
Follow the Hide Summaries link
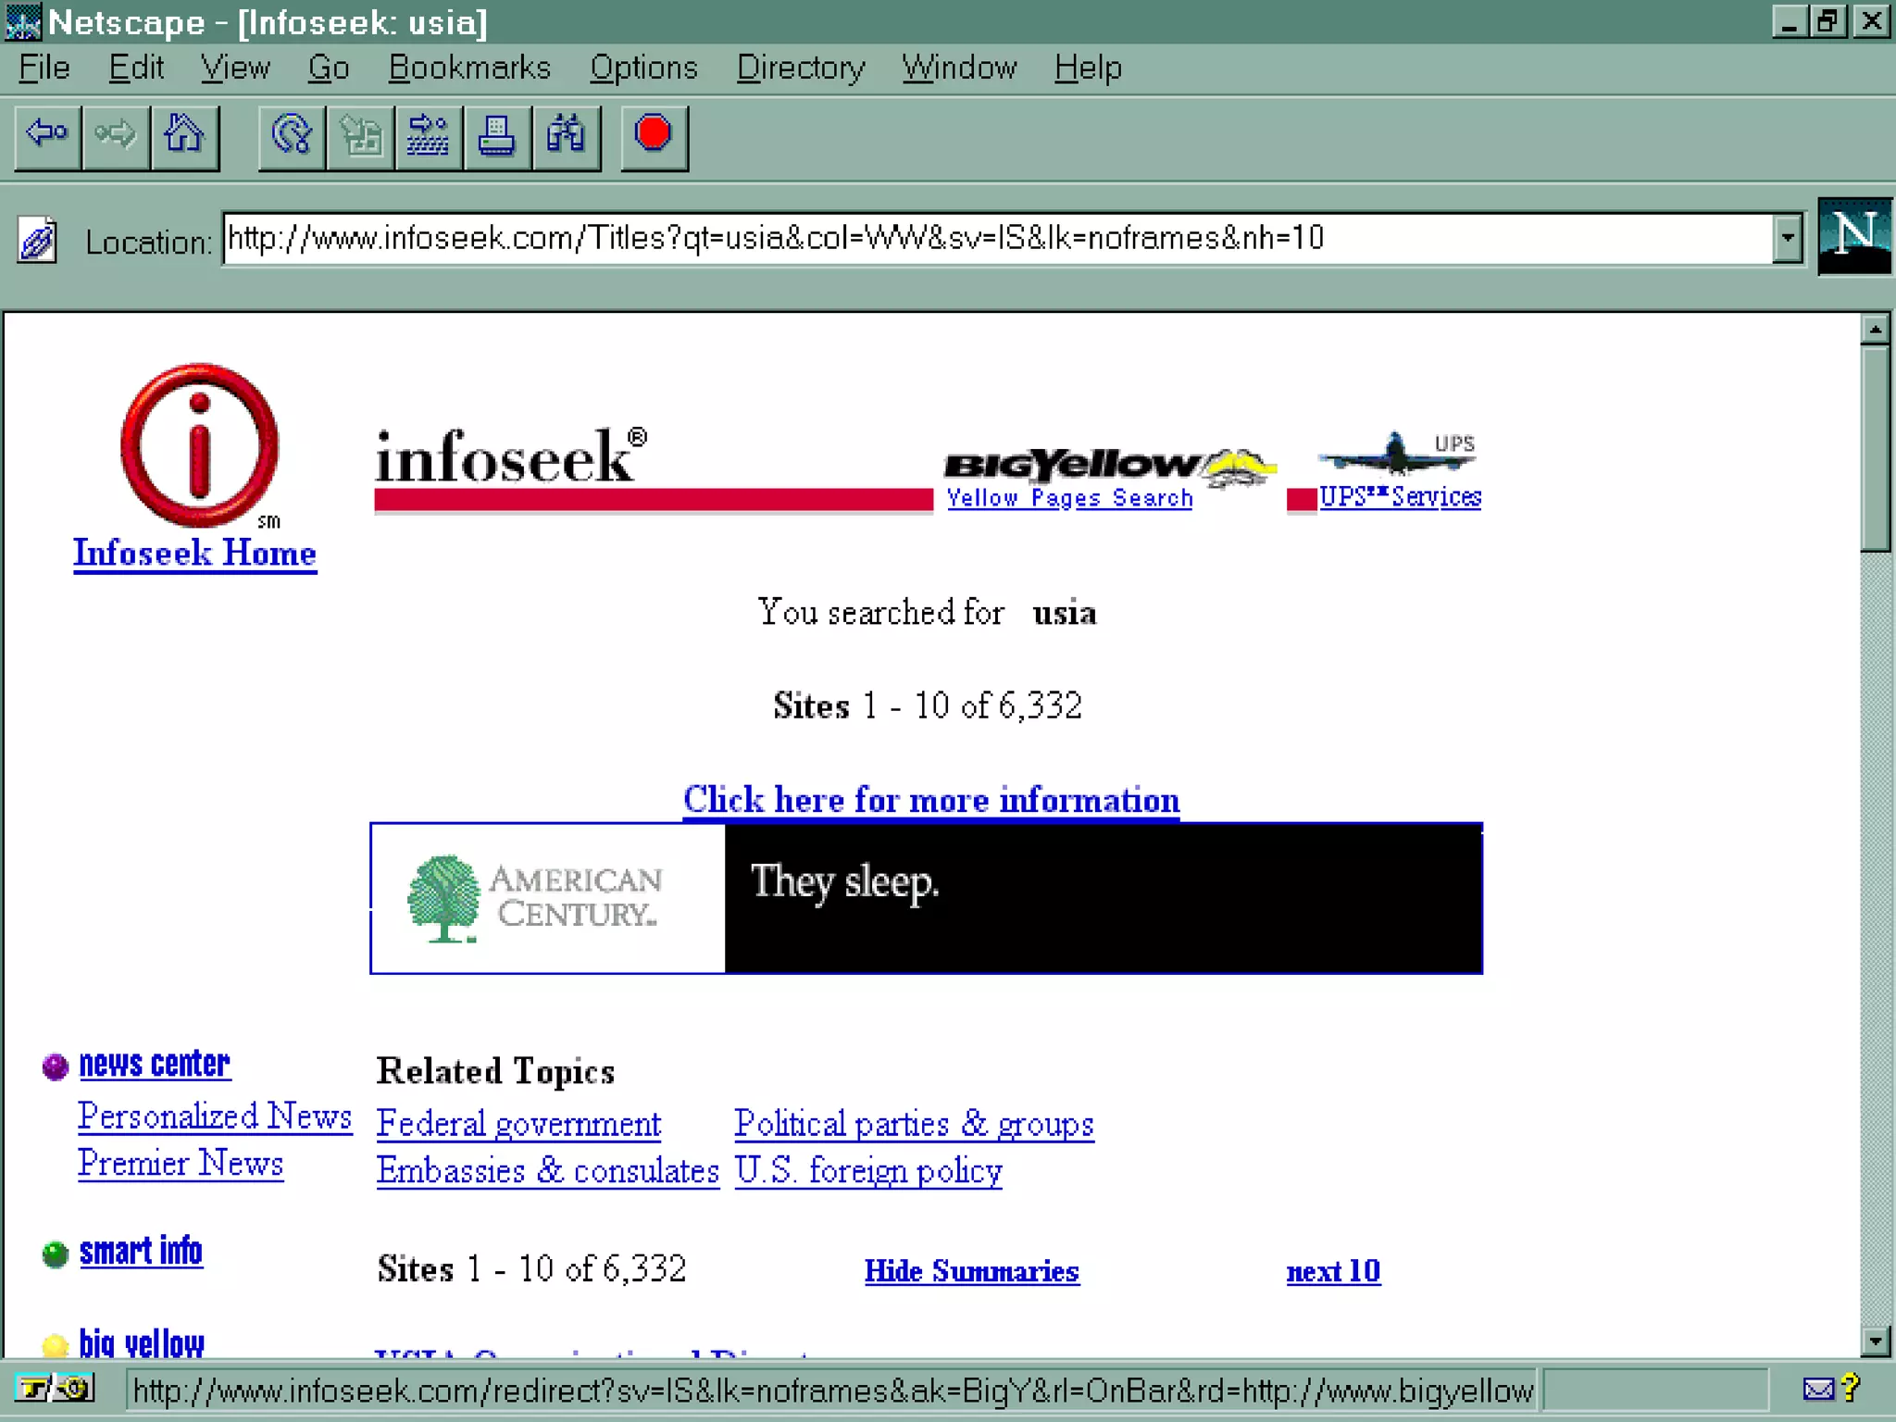971,1271
